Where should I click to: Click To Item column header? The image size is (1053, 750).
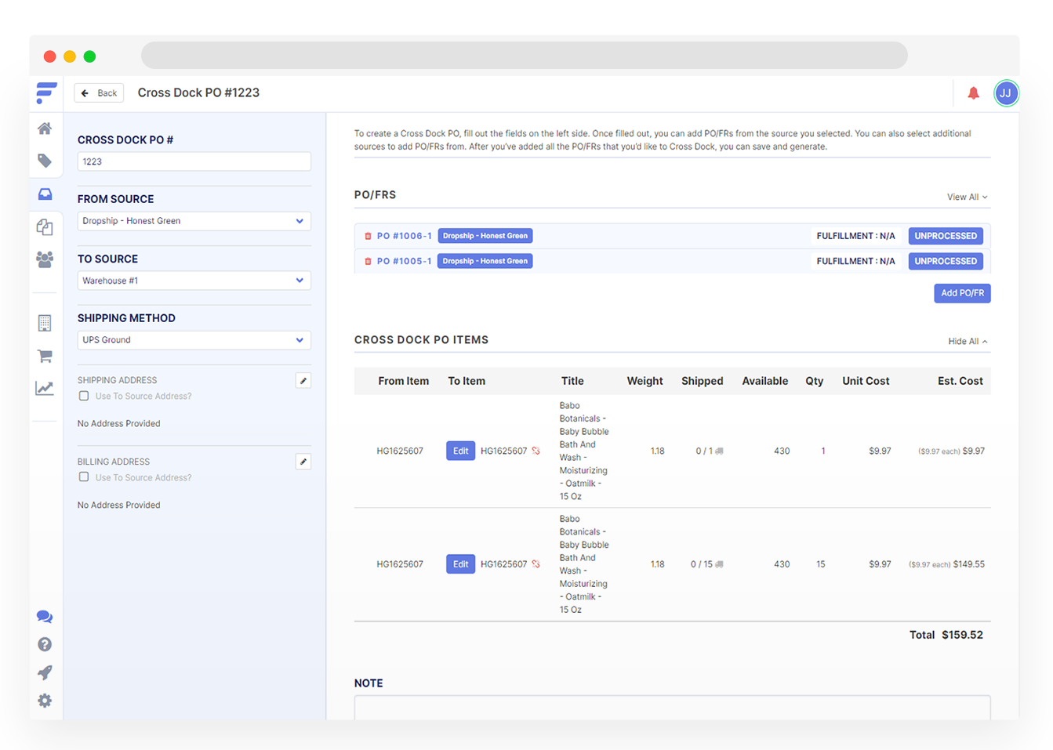coord(467,381)
